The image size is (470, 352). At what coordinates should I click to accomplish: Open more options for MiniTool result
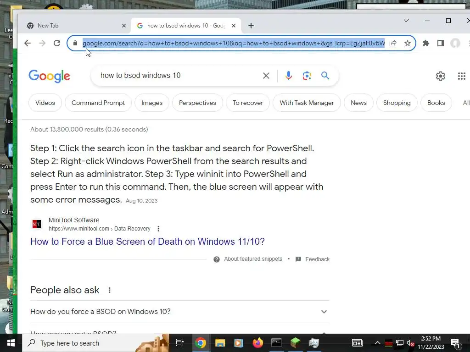pos(158,229)
